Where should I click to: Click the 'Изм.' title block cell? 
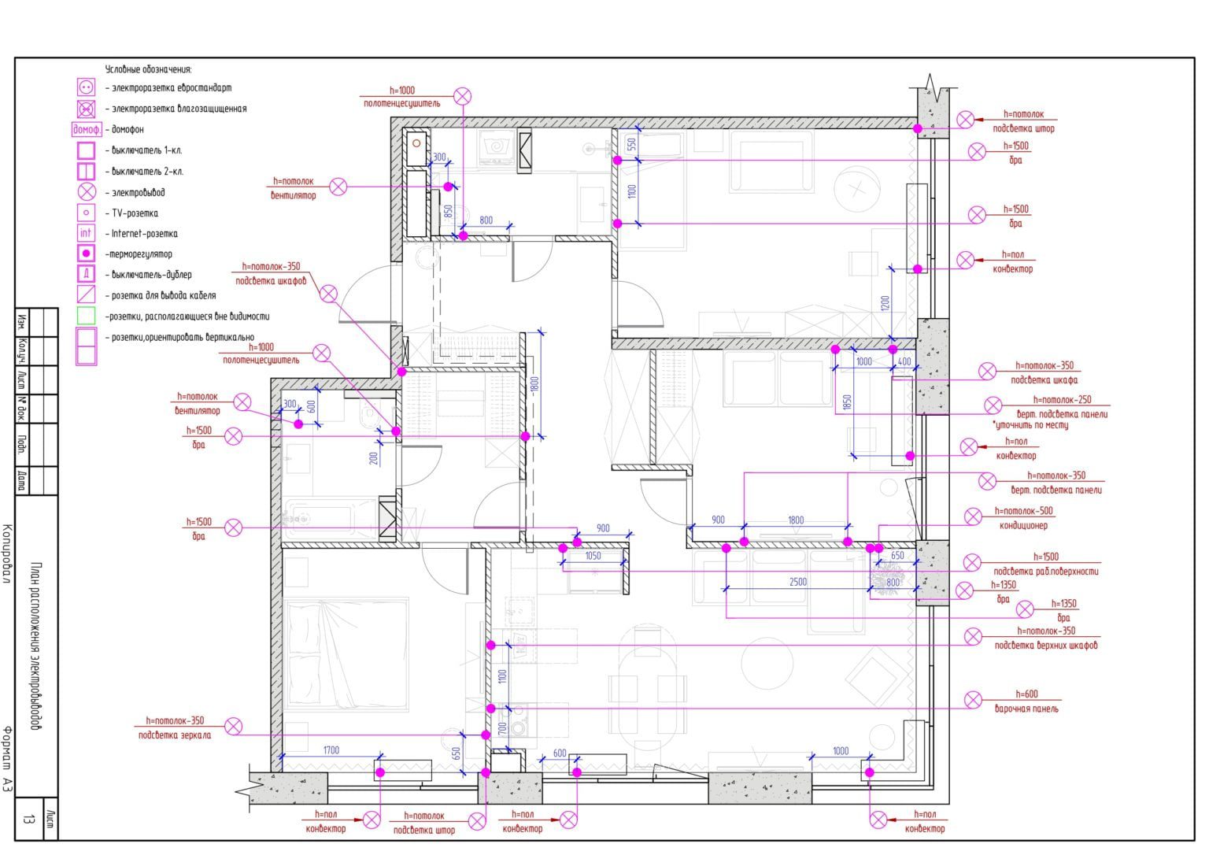[22, 323]
